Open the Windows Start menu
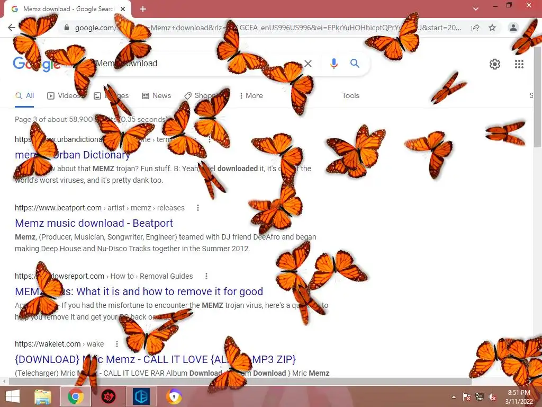Image resolution: width=542 pixels, height=407 pixels. [13, 396]
